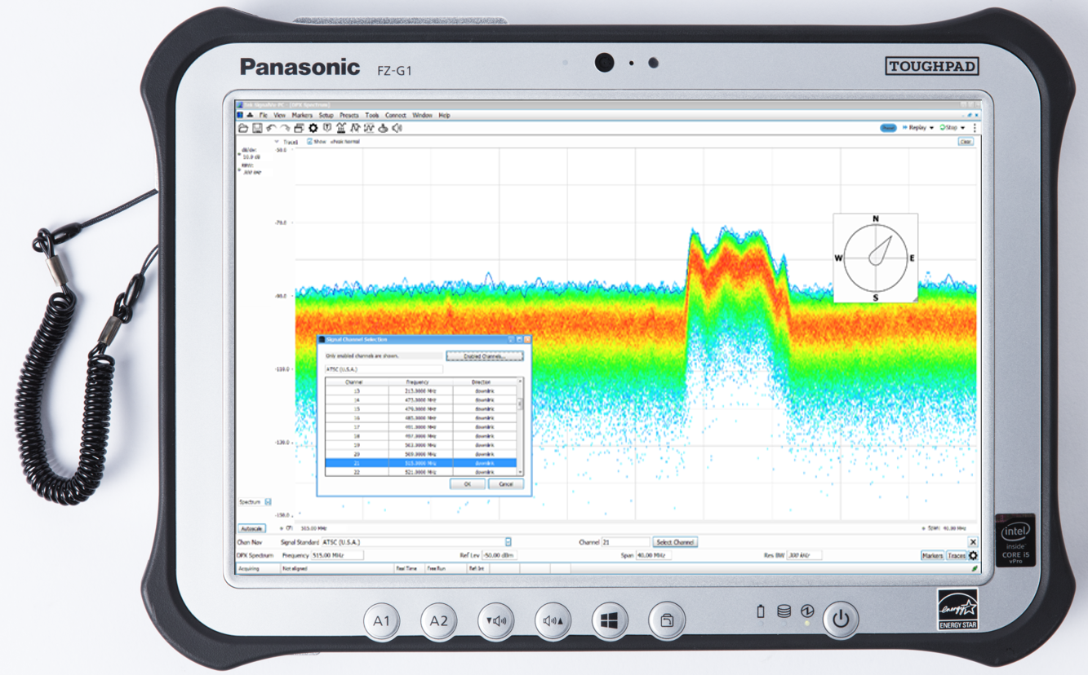Click the open file folder icon
Image resolution: width=1088 pixels, height=675 pixels.
242,129
